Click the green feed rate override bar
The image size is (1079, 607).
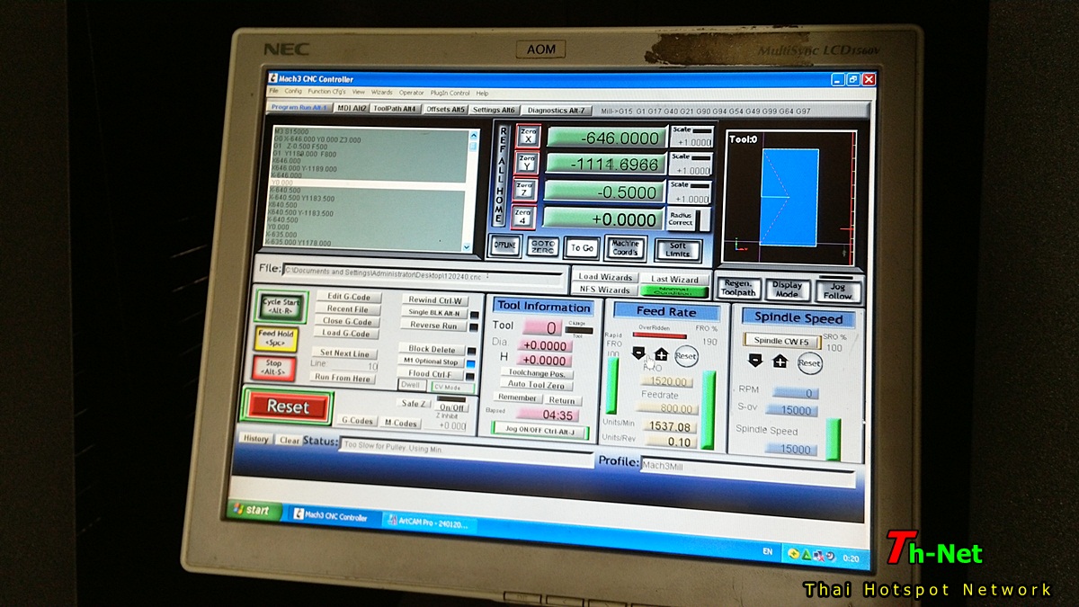[709, 409]
